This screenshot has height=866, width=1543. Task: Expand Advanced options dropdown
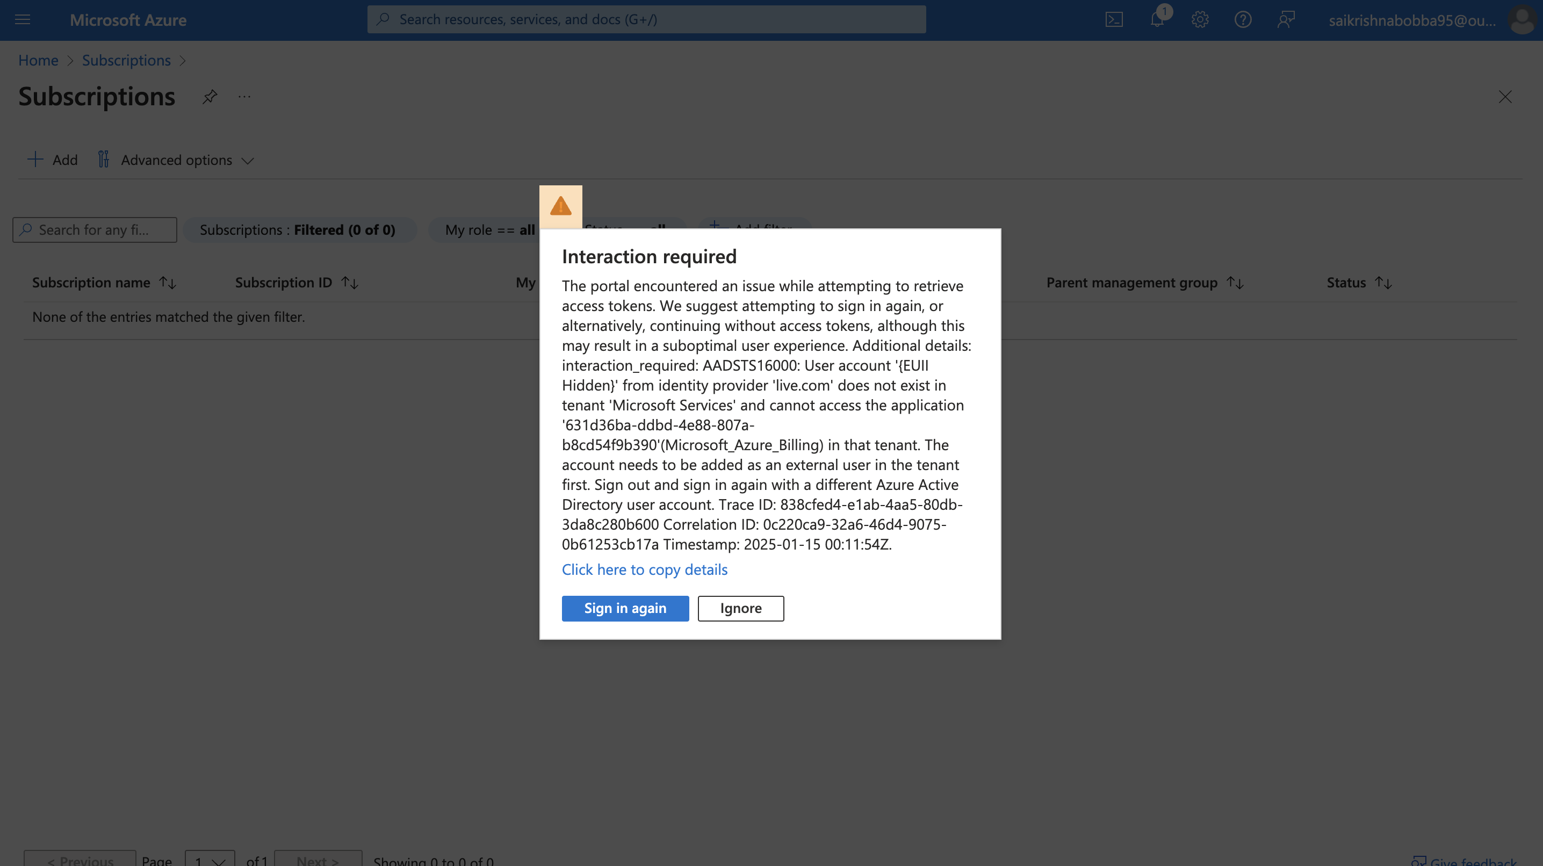point(176,160)
